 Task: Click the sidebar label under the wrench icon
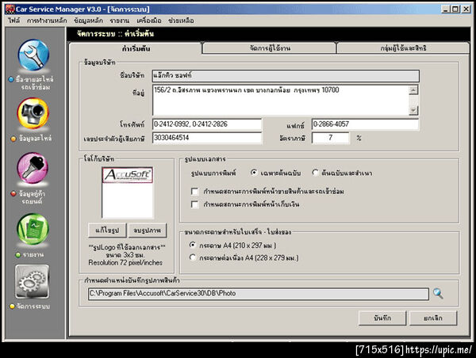pyautogui.click(x=34, y=83)
